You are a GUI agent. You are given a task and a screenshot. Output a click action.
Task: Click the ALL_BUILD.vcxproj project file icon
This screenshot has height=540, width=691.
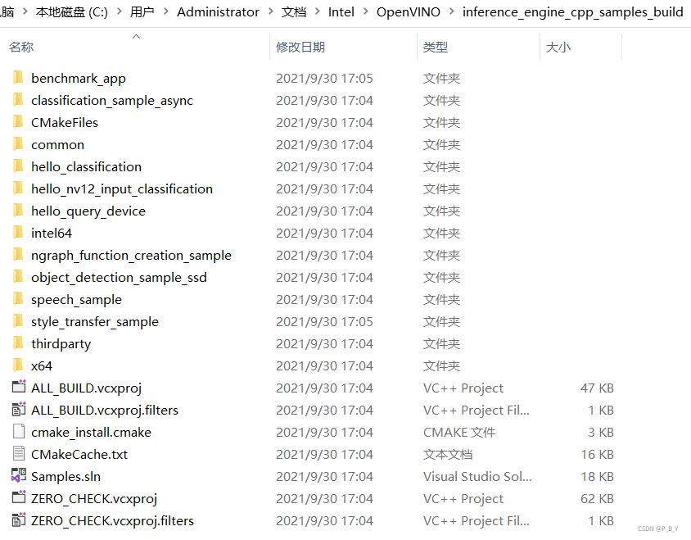19,387
